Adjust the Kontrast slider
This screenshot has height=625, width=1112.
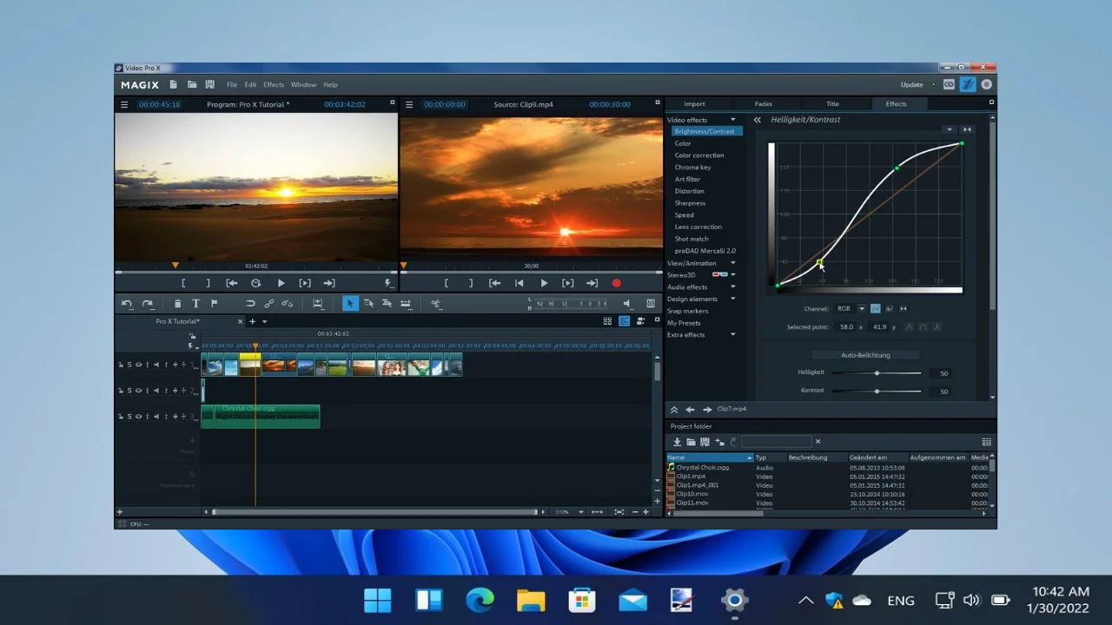(x=877, y=391)
